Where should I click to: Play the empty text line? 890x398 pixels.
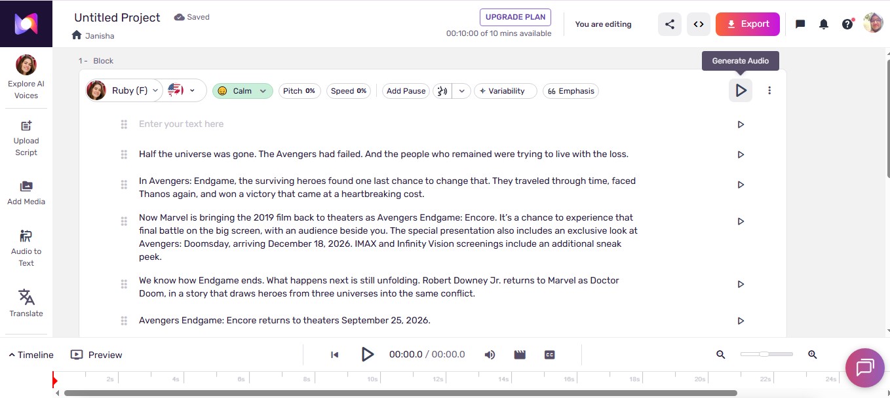(x=741, y=124)
